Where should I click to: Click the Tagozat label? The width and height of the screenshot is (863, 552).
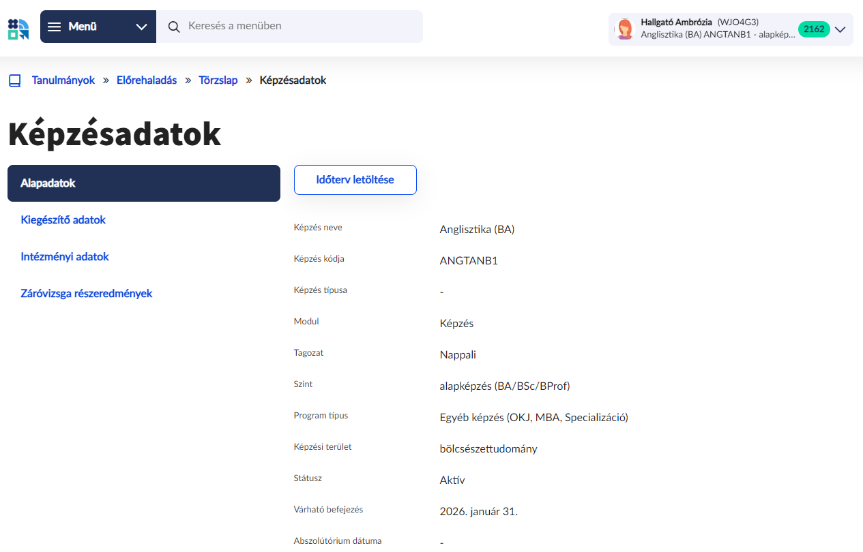coord(308,353)
